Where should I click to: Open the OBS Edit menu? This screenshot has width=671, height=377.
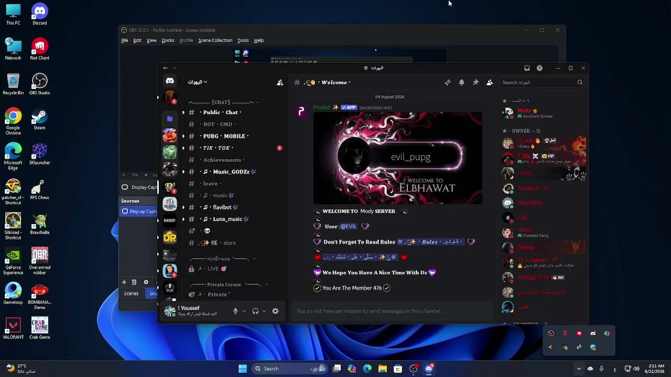pyautogui.click(x=137, y=40)
